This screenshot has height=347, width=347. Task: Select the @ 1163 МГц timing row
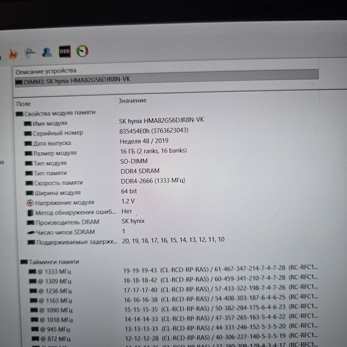(51, 300)
